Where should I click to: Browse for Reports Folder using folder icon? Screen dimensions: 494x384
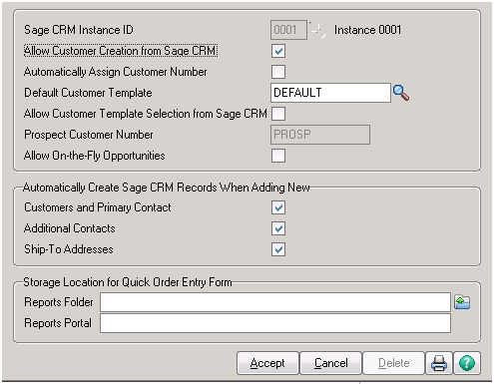coord(462,302)
